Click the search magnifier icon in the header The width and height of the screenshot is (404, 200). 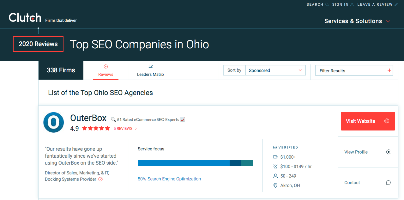[x=327, y=4]
